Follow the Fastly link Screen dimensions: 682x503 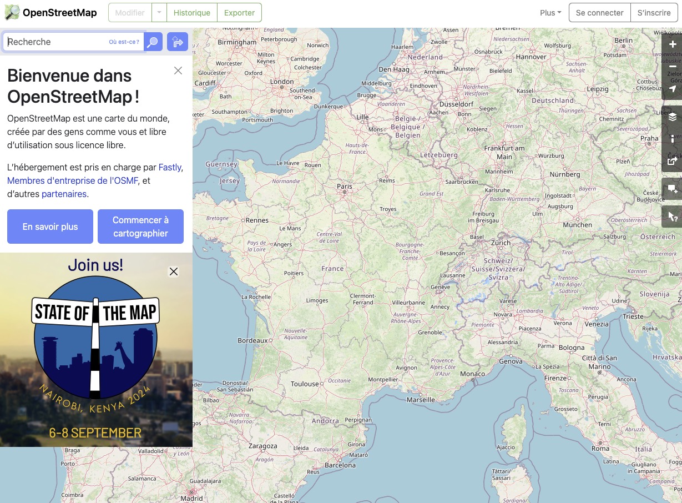170,167
